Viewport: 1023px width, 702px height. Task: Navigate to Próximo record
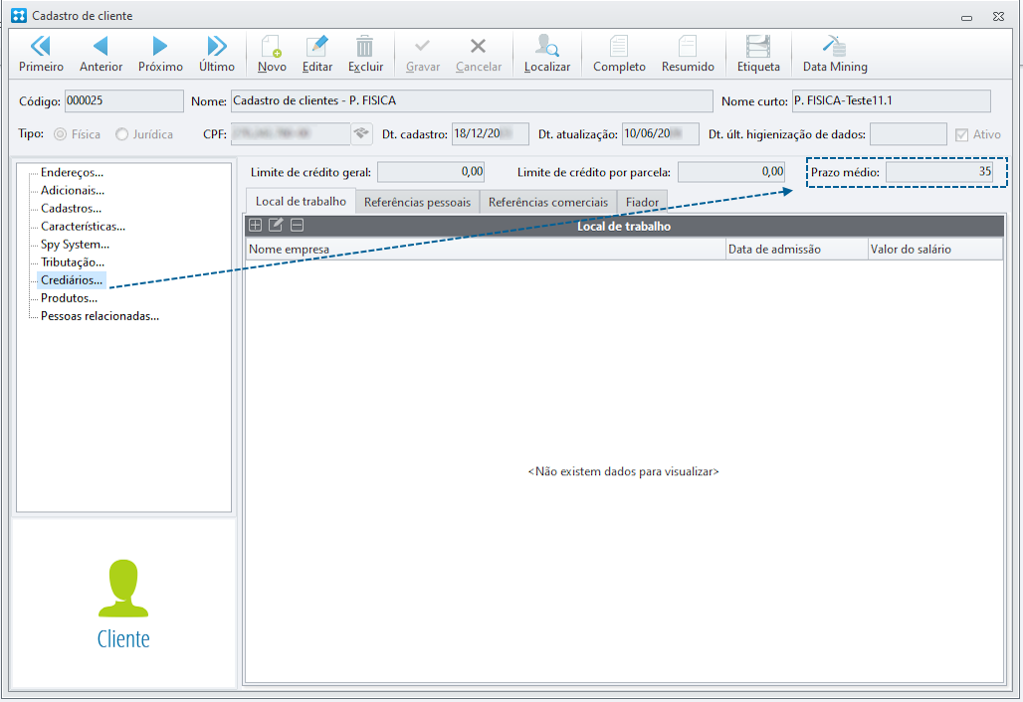(160, 54)
